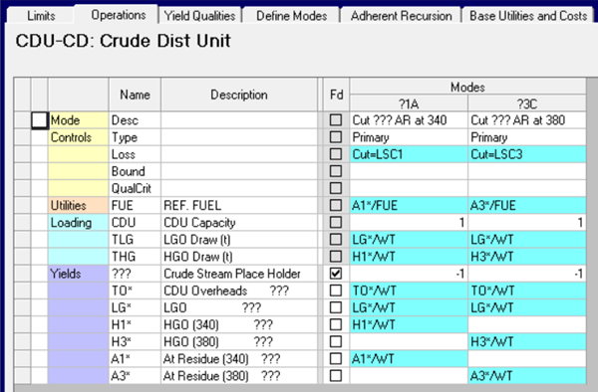Select At Residue (380) description cell

tap(239, 376)
